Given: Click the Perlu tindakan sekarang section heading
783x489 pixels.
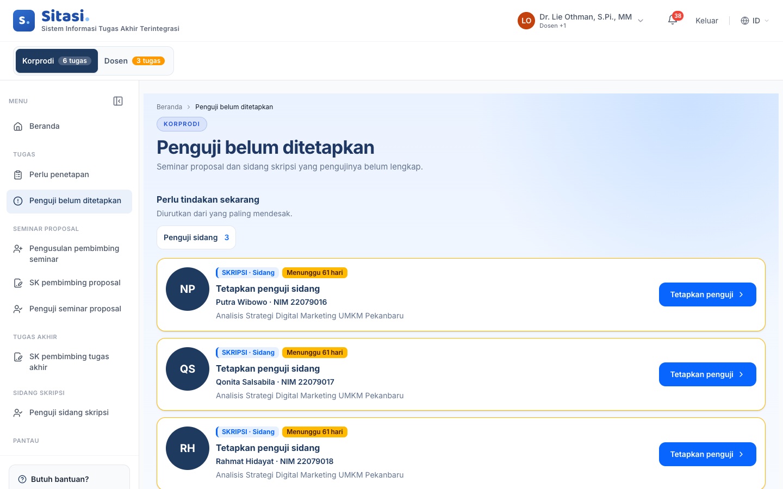Looking at the screenshot, I should (x=208, y=199).
